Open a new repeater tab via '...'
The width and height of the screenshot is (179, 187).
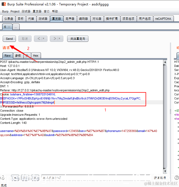coord(16,27)
